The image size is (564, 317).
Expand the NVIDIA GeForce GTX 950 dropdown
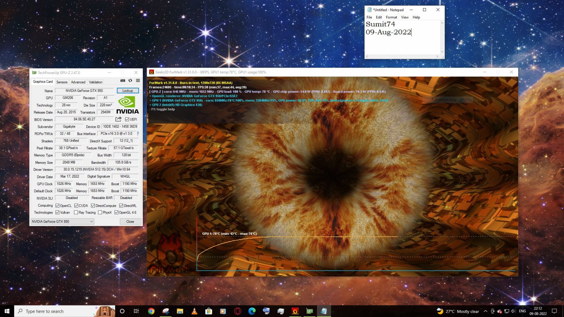coord(91,222)
